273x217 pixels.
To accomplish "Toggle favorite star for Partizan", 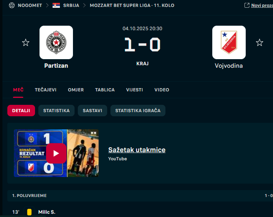I will tap(26, 42).
